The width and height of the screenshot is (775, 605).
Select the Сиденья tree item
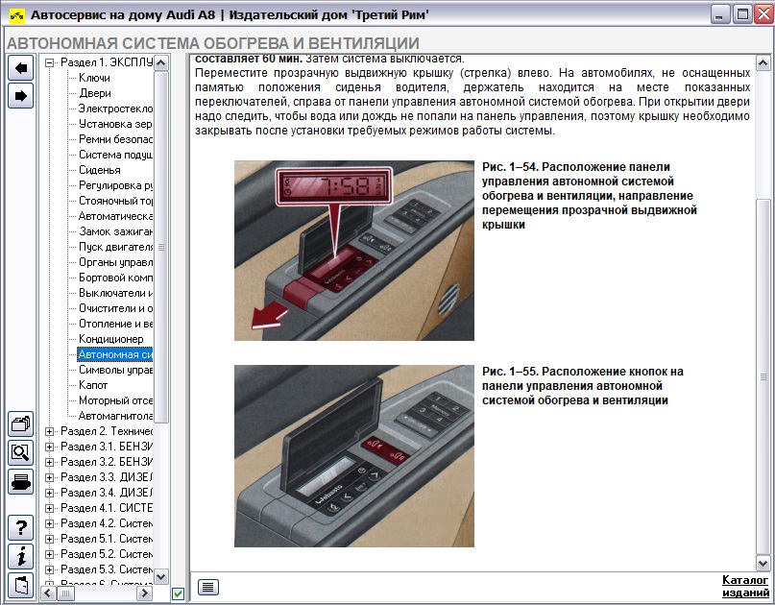click(x=99, y=170)
